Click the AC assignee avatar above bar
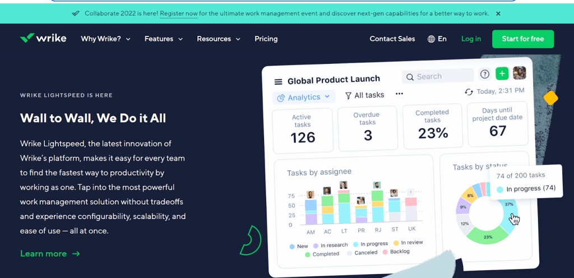This screenshot has width=574, height=278. click(327, 191)
